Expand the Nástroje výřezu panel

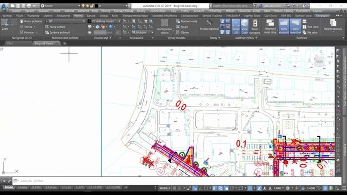pos(246,38)
